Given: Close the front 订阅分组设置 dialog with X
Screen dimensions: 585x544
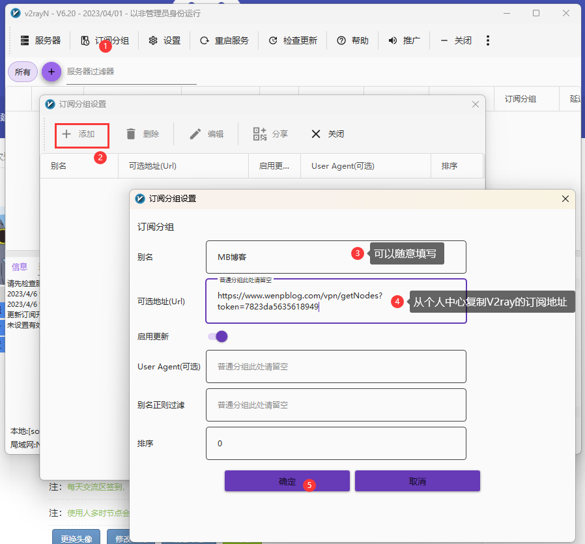Looking at the screenshot, I should tap(565, 199).
